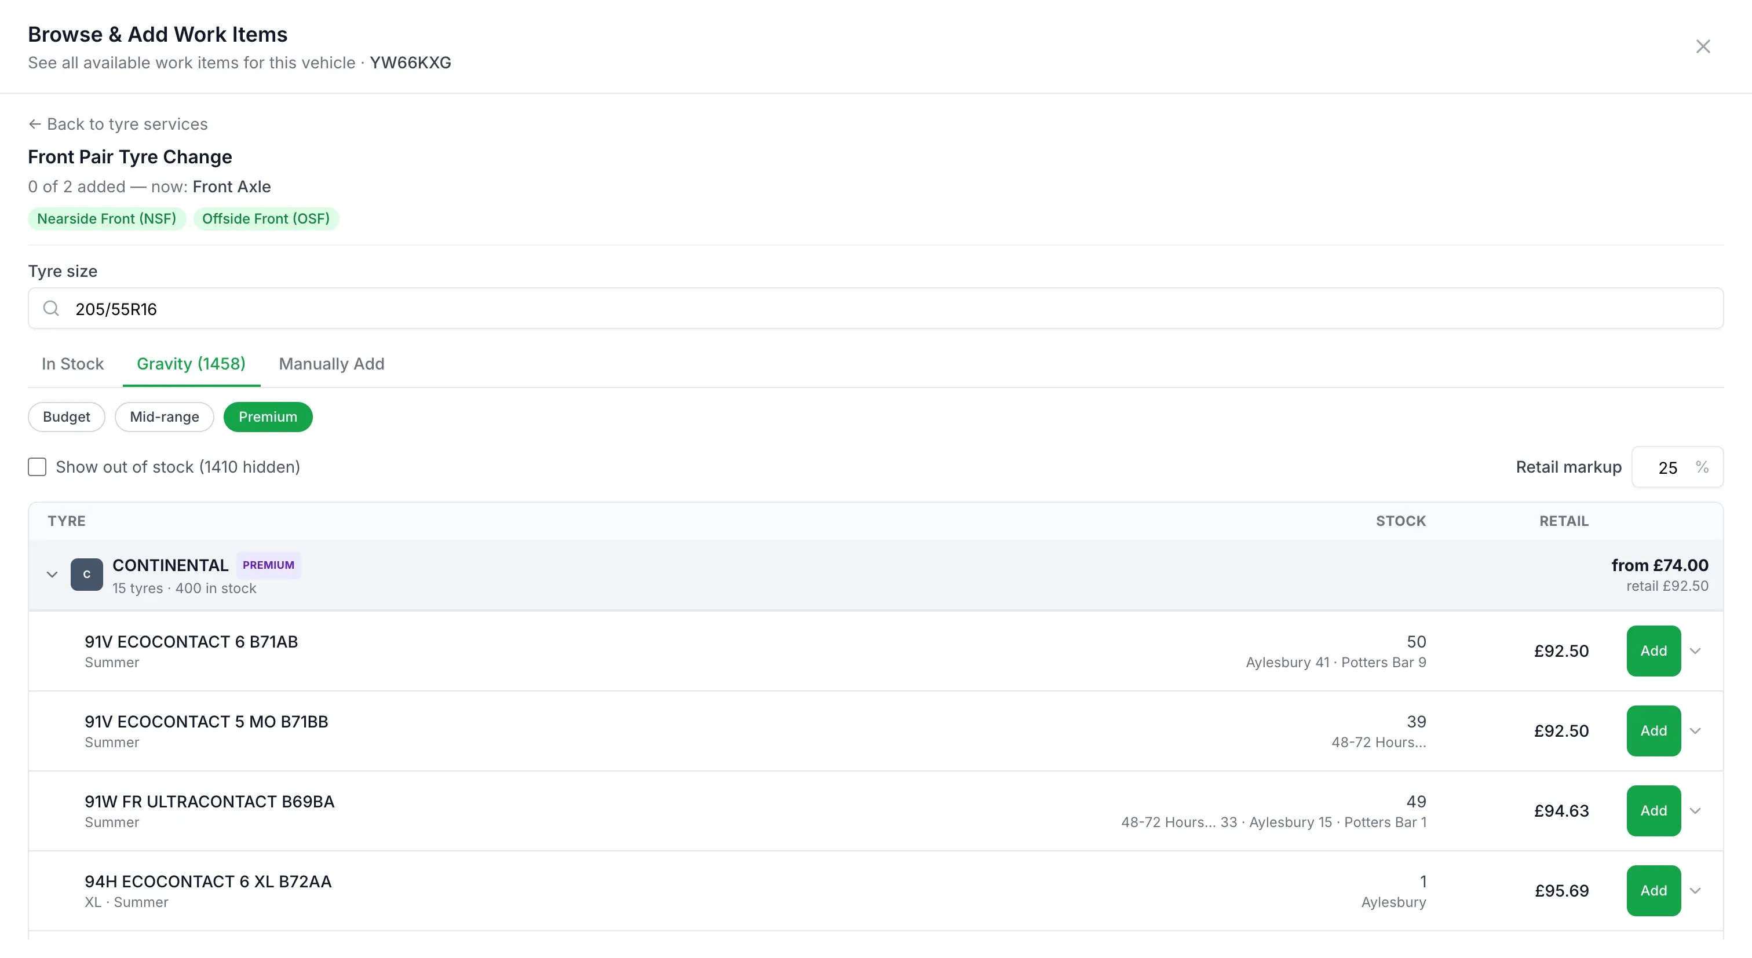Select the Nearside Front (NSF) chip
The width and height of the screenshot is (1752, 958).
107,219
